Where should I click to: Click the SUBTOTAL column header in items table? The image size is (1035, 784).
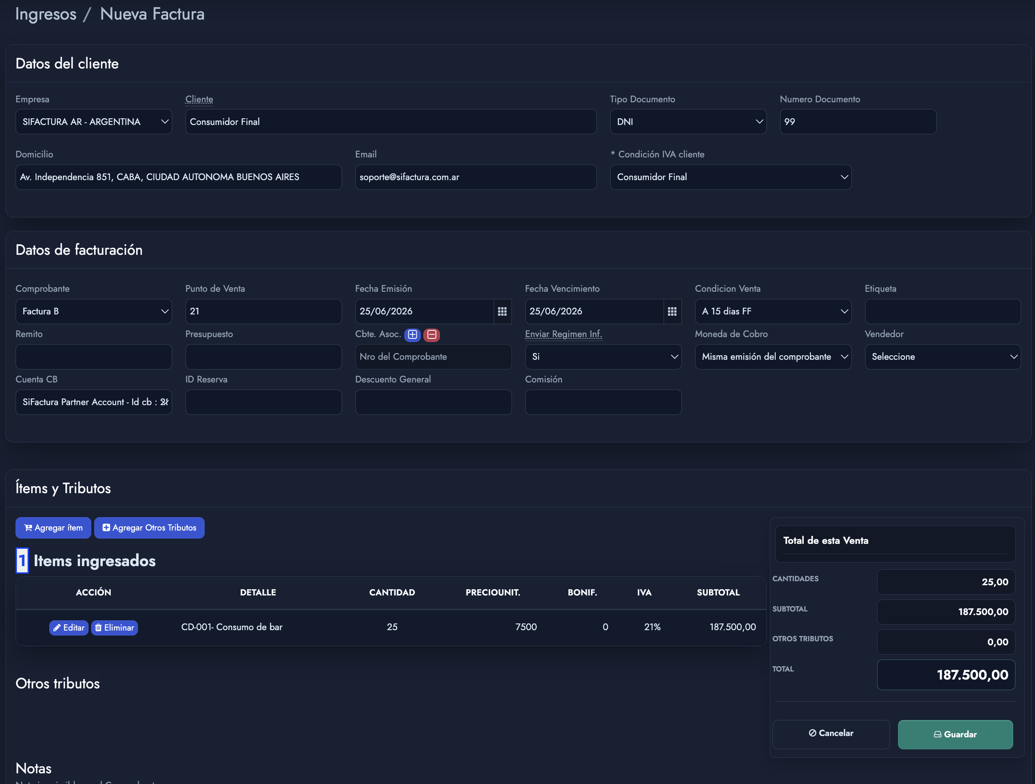click(x=718, y=592)
